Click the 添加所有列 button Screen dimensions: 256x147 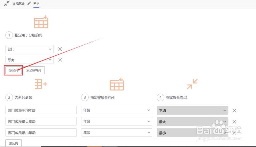(x=34, y=70)
